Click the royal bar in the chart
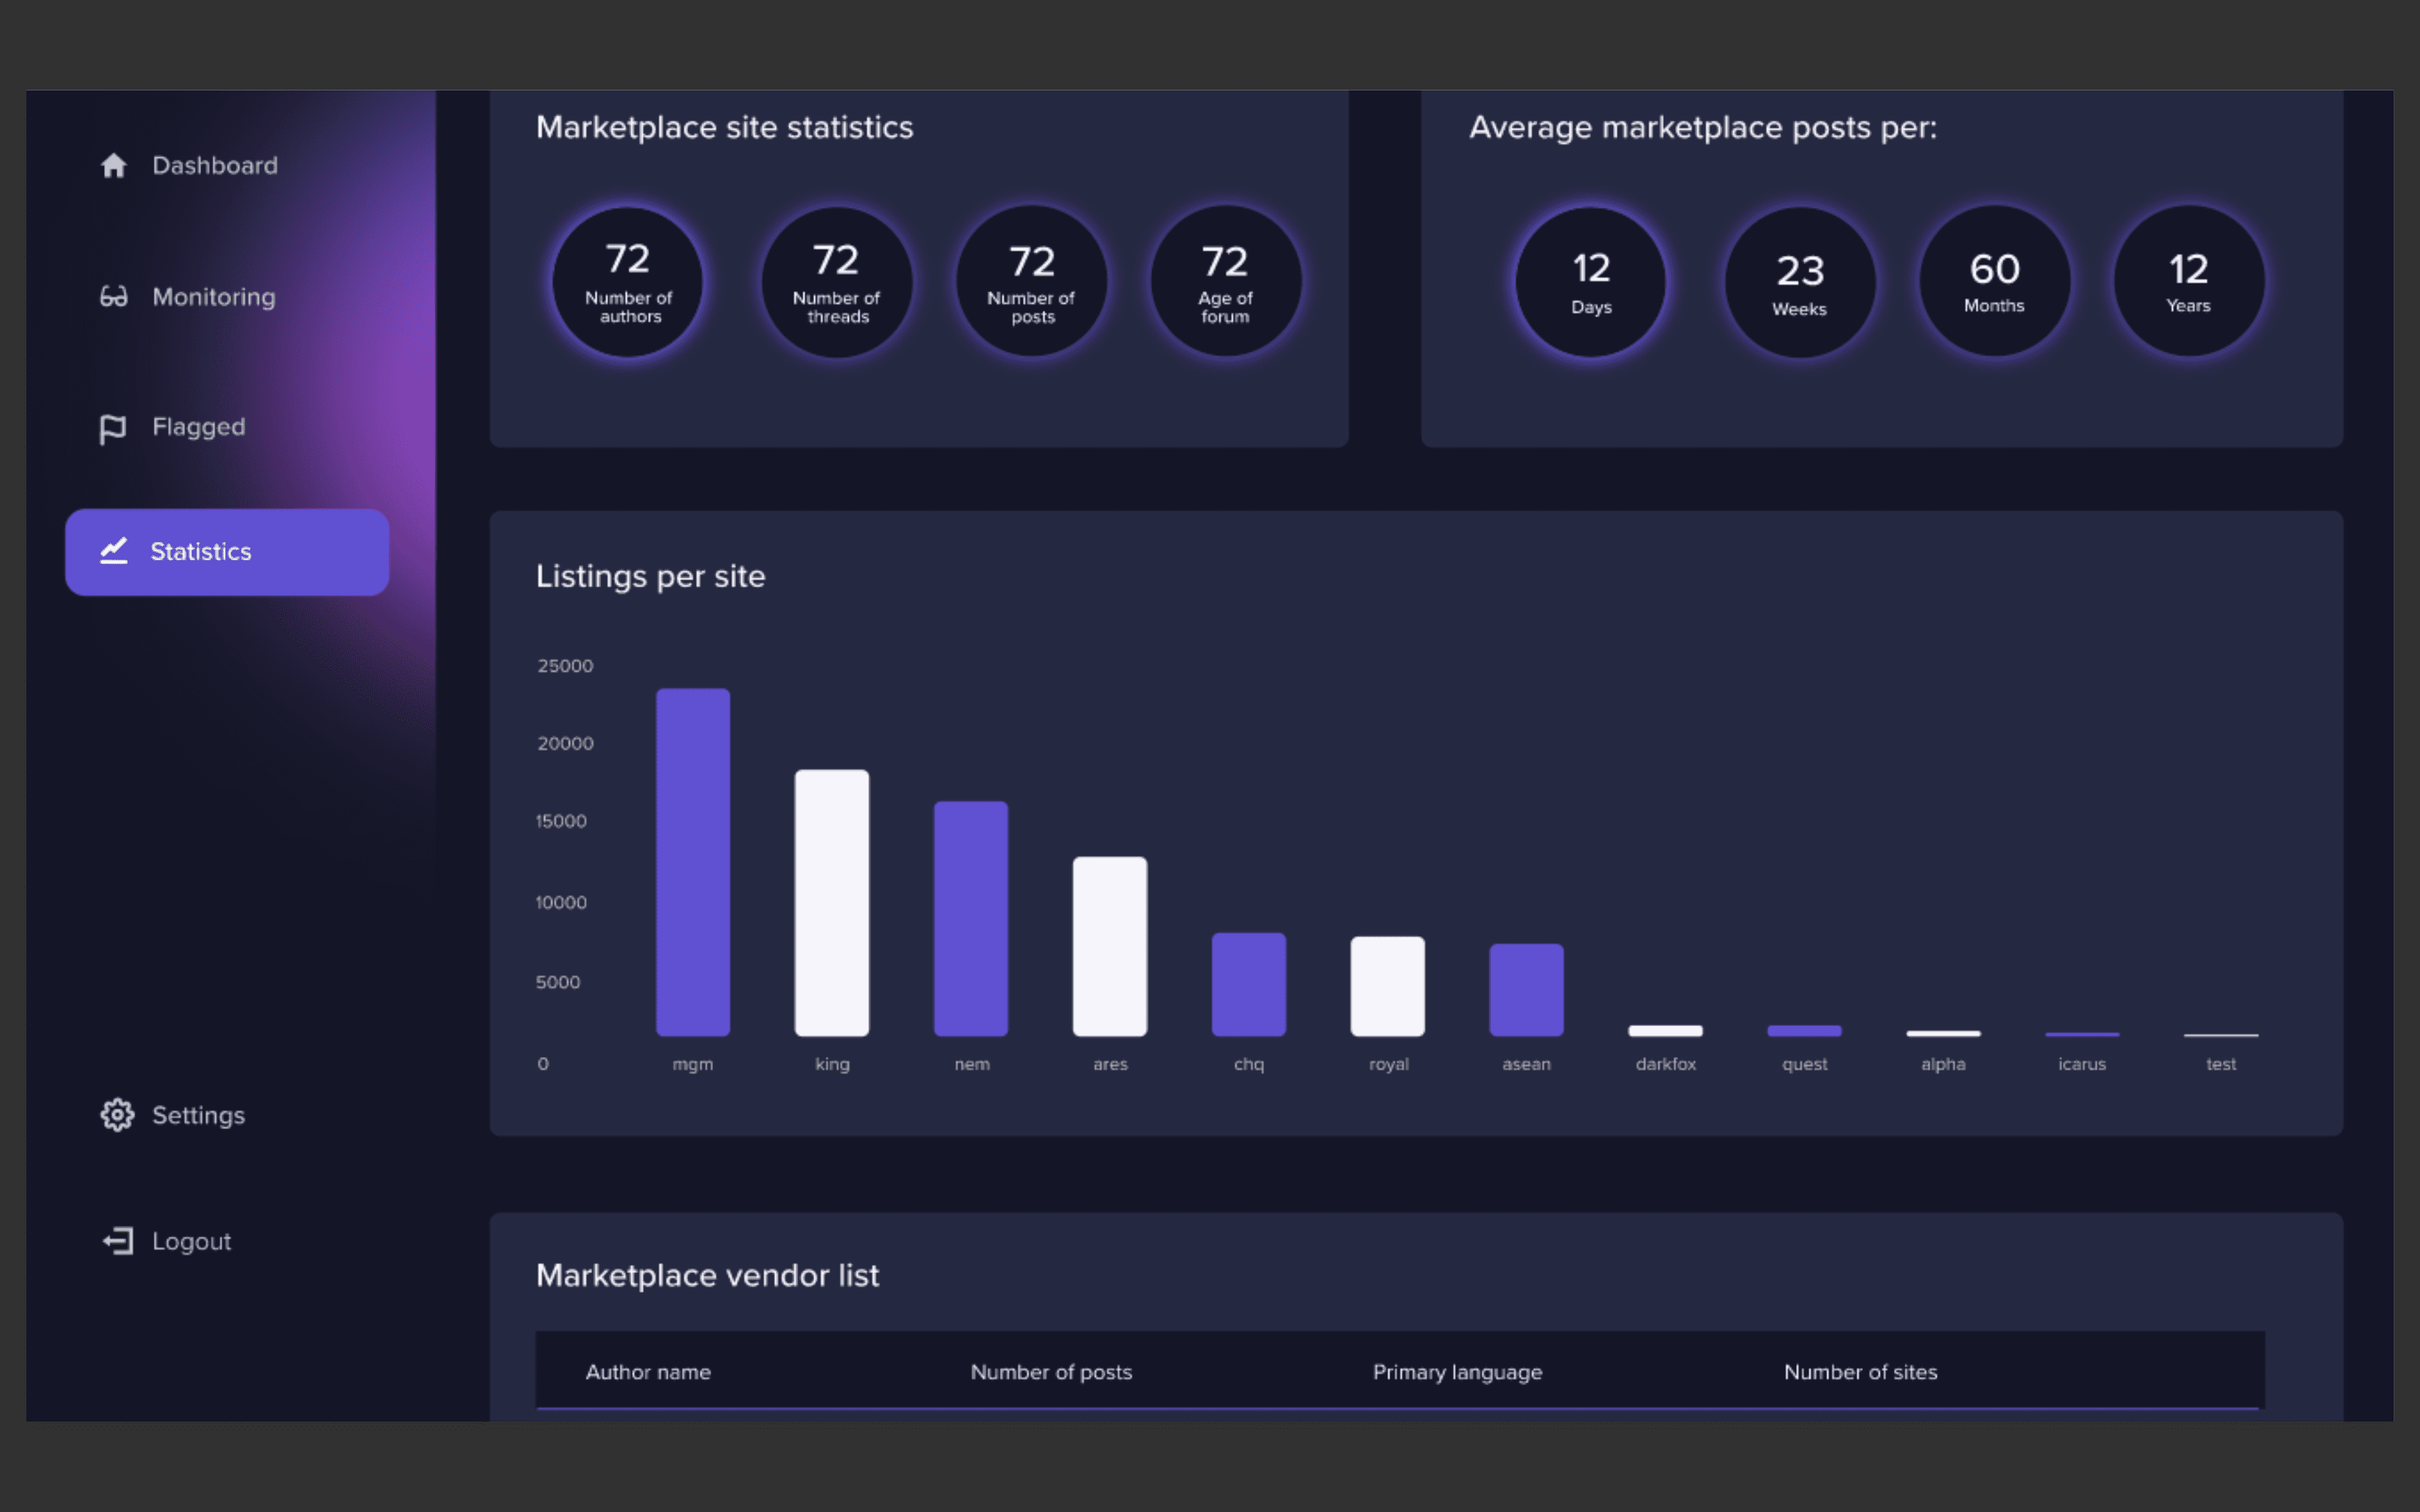 tap(1388, 986)
